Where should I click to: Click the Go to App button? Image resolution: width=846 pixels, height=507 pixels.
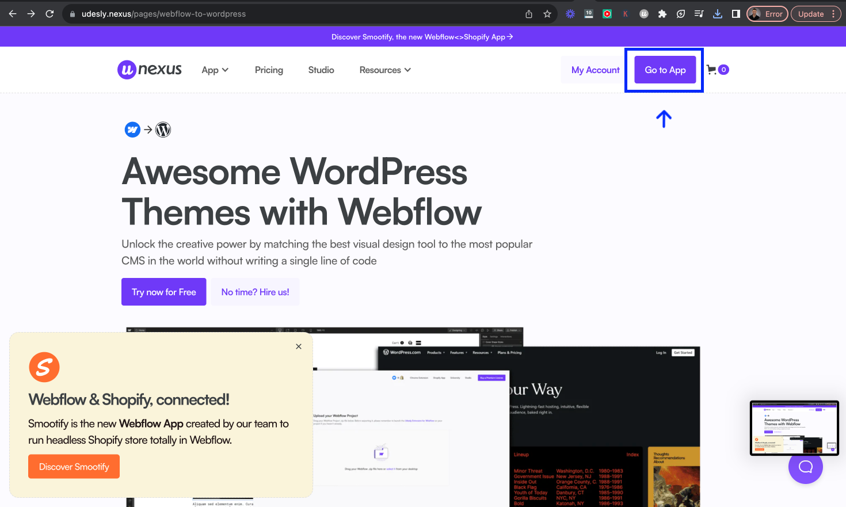(665, 70)
